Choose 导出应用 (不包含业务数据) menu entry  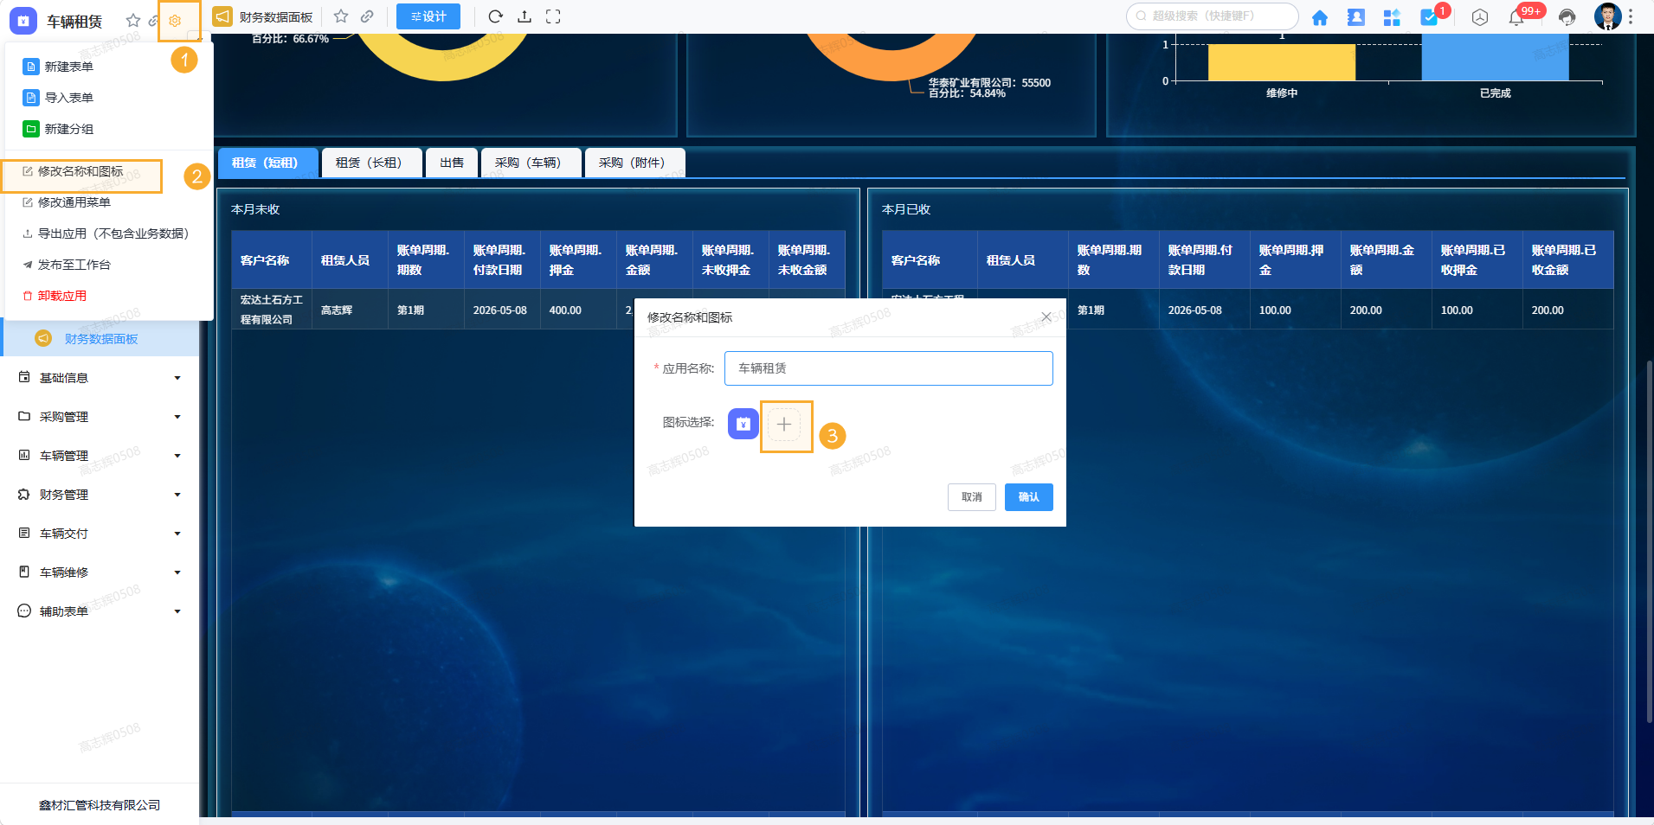[109, 233]
